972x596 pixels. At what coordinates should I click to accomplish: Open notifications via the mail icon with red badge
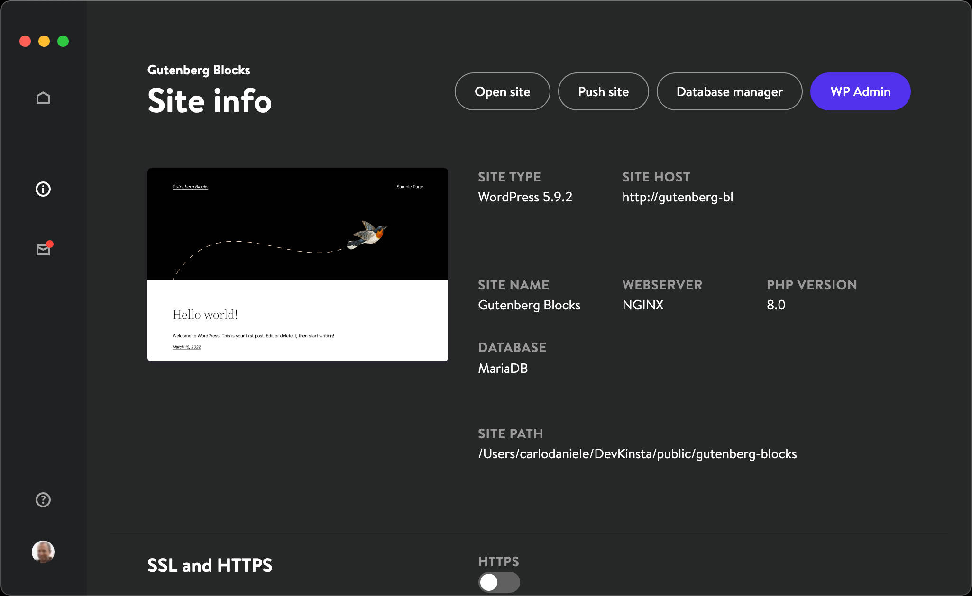tap(43, 250)
